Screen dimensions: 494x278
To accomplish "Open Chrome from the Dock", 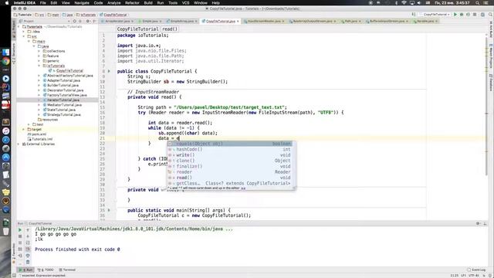I will (5, 62).
